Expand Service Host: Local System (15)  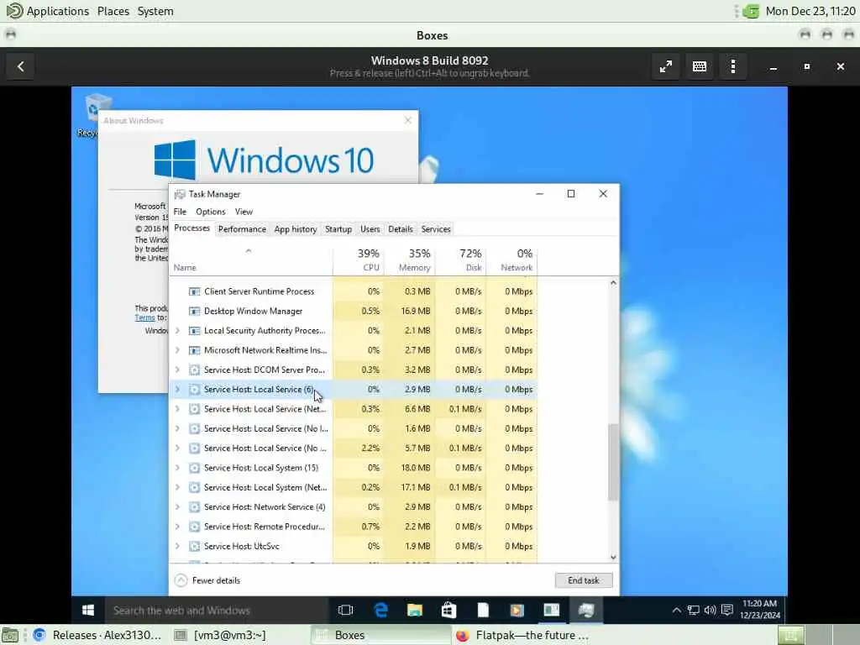point(178,468)
